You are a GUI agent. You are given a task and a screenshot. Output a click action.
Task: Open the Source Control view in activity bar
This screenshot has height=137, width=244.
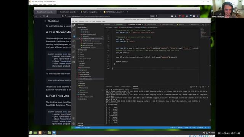(74, 36)
